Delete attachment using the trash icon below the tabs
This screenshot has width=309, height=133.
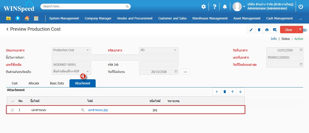tap(225, 92)
